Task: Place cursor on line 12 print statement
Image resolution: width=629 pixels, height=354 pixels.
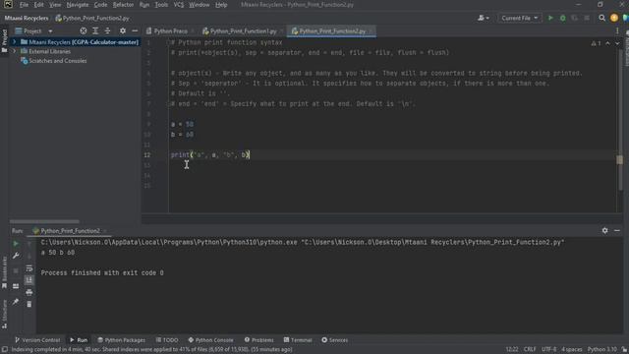Action: click(x=210, y=155)
